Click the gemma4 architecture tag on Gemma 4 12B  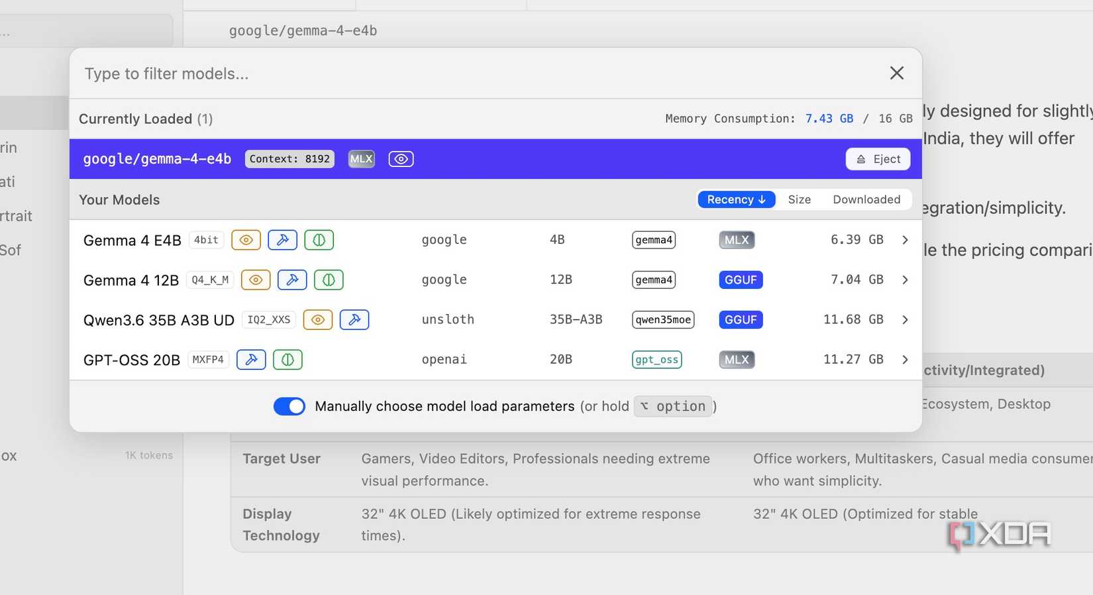pos(654,280)
